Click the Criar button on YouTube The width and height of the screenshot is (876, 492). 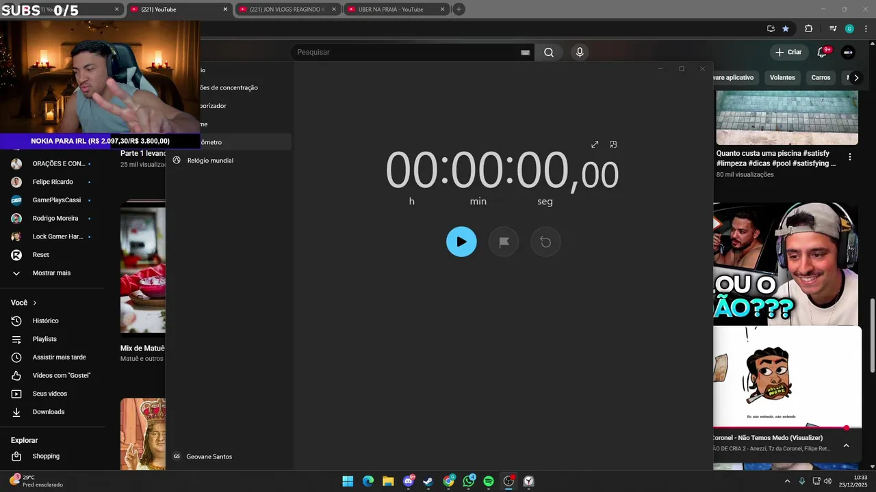788,53
